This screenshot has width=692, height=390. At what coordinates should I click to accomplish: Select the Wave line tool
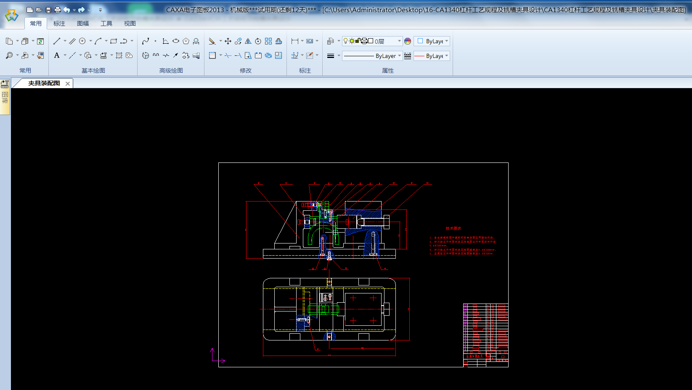156,55
